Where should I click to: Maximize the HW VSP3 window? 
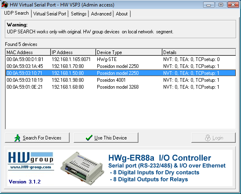pos(221,5)
